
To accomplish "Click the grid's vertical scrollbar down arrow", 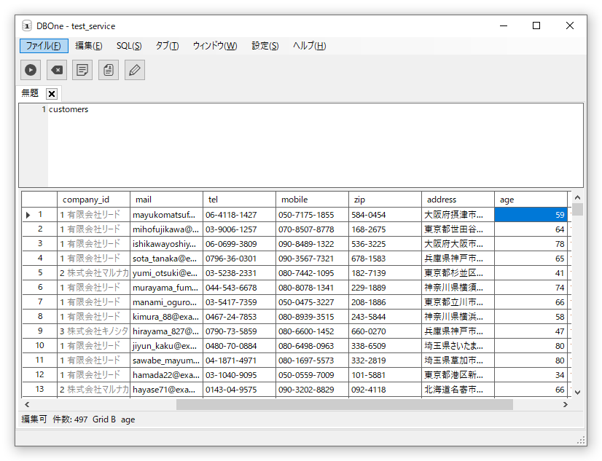I will [x=577, y=392].
